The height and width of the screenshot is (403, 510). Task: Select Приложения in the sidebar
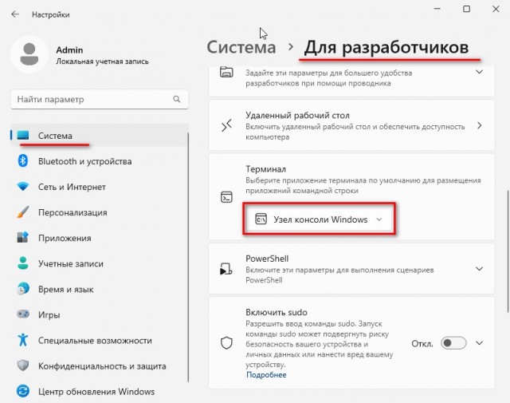coord(64,238)
